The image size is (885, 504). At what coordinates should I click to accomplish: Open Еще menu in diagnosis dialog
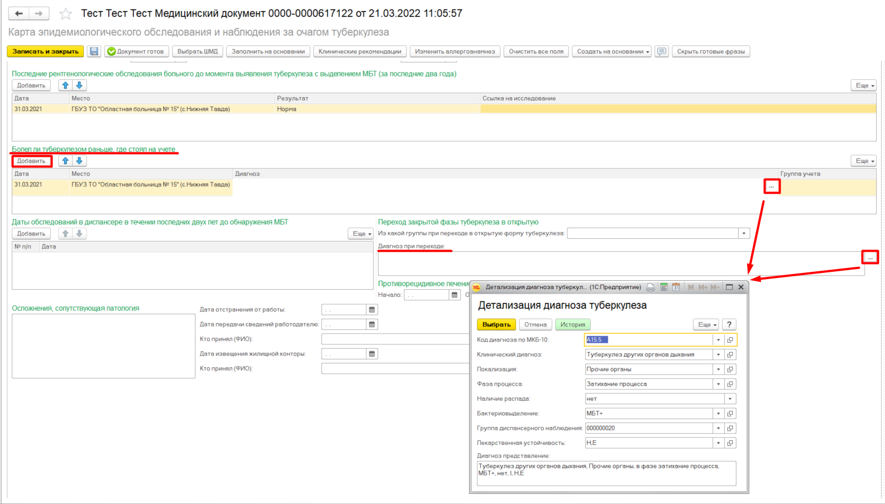pyautogui.click(x=707, y=325)
